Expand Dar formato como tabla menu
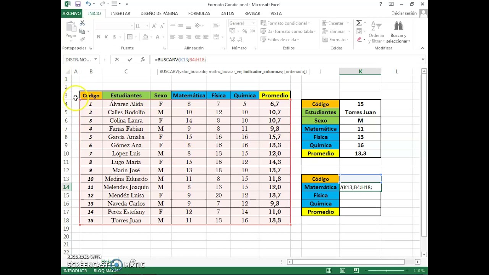Screen dimensions: 489x275 288,31
